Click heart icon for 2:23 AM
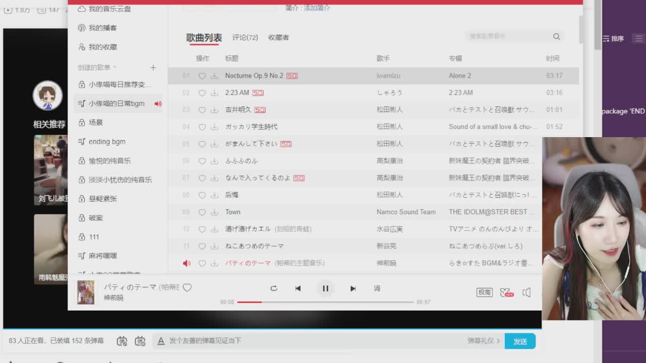The width and height of the screenshot is (646, 363). click(202, 93)
